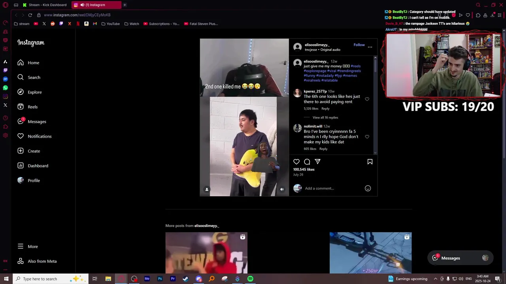
Task: Select the (1) Instagram browser tab
Action: (96, 5)
